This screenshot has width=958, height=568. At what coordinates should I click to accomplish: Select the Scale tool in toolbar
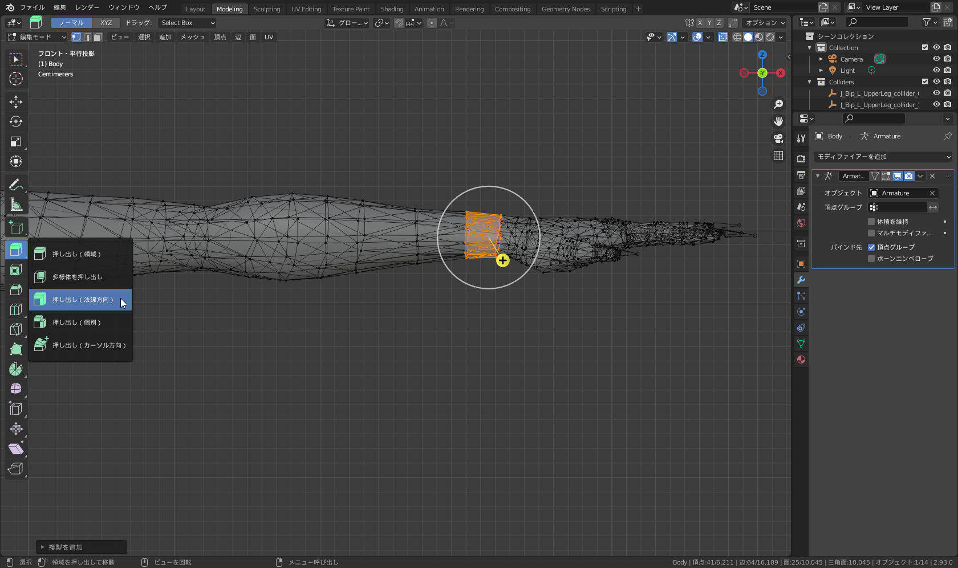16,142
